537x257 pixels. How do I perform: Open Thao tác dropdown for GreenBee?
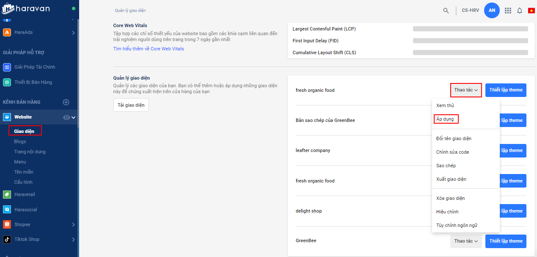466,241
